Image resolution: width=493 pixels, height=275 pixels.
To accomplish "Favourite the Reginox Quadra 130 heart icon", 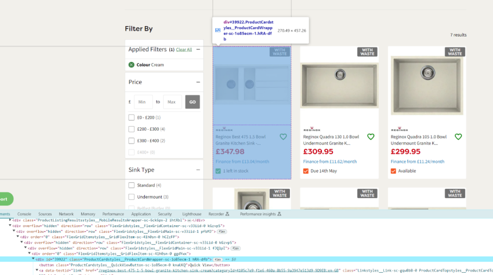I will click(x=371, y=137).
